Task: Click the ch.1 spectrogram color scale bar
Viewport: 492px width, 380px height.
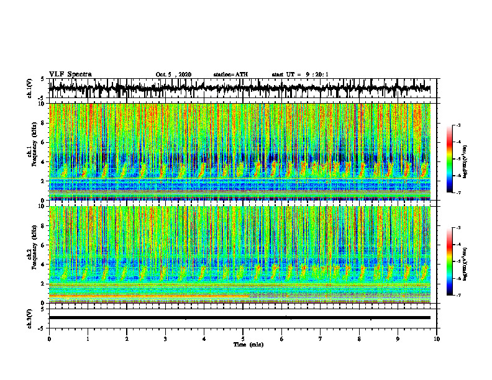Action: click(x=449, y=159)
